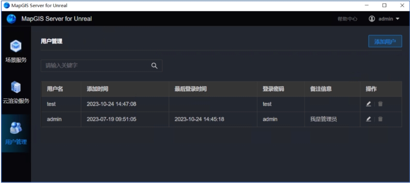Click the 添加用户 button

coord(385,41)
